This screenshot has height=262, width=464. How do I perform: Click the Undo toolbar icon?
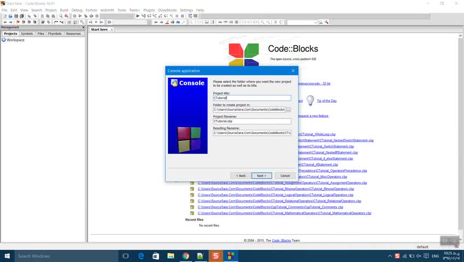[29, 16]
